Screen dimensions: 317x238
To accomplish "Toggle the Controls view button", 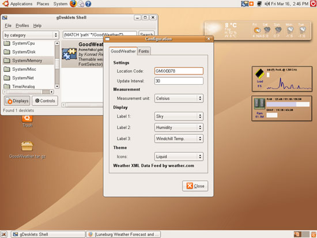I will tap(45, 101).
